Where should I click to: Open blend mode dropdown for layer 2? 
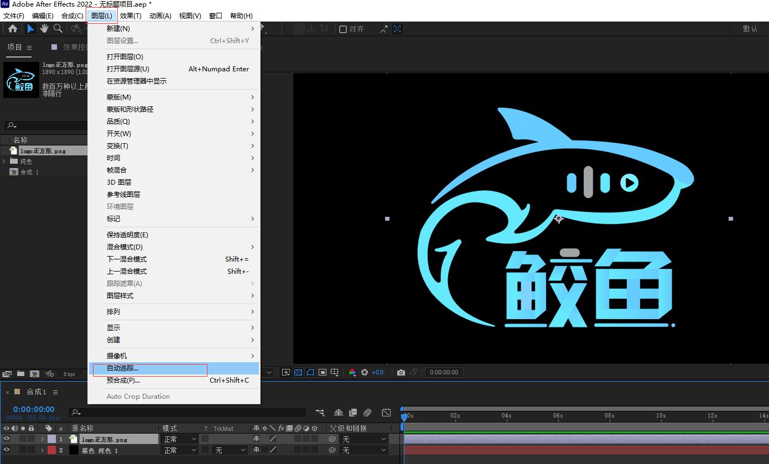coord(179,451)
